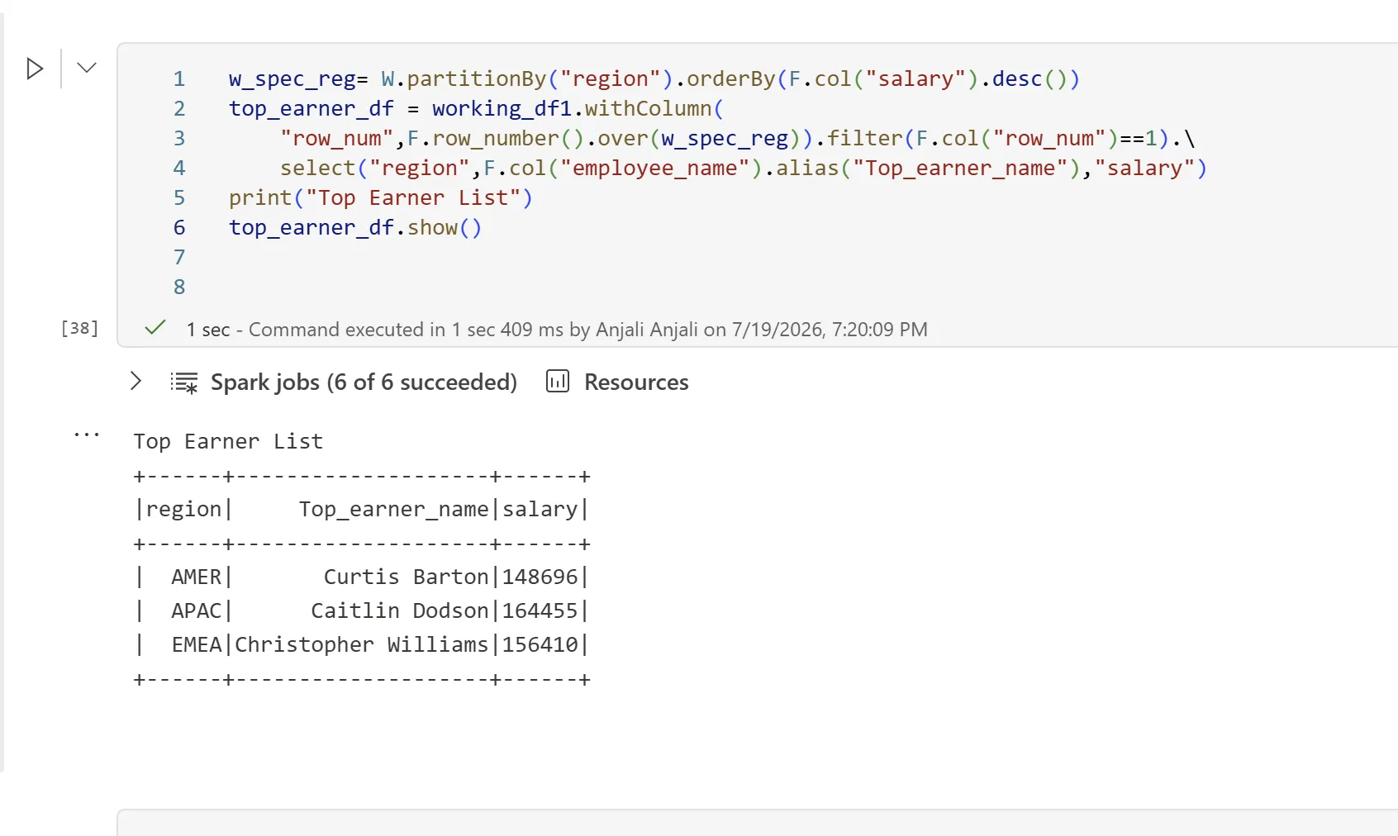Open the output more options ellipsis
1398x836 pixels.
tap(87, 434)
